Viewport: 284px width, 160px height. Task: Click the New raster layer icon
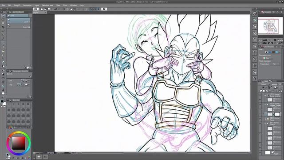(x=261, y=91)
